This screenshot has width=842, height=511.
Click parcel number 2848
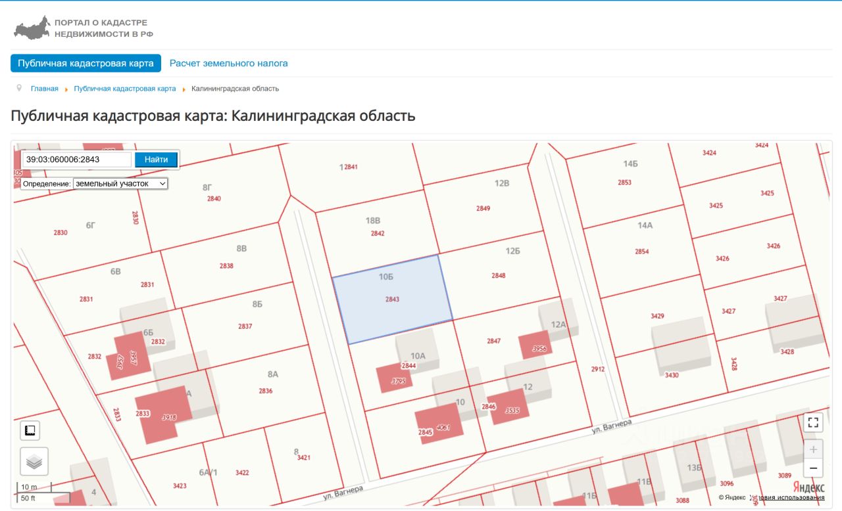pyautogui.click(x=499, y=275)
